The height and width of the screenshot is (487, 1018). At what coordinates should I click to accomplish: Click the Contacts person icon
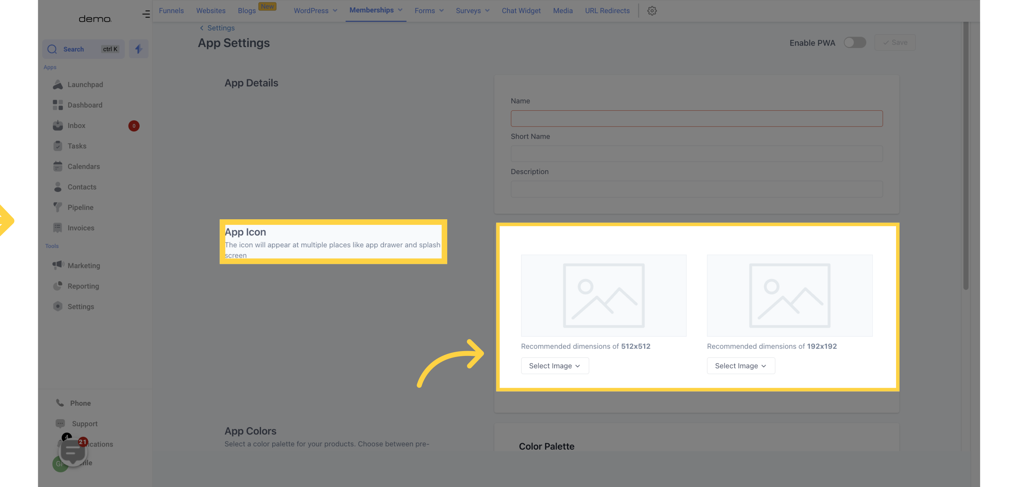(x=58, y=187)
